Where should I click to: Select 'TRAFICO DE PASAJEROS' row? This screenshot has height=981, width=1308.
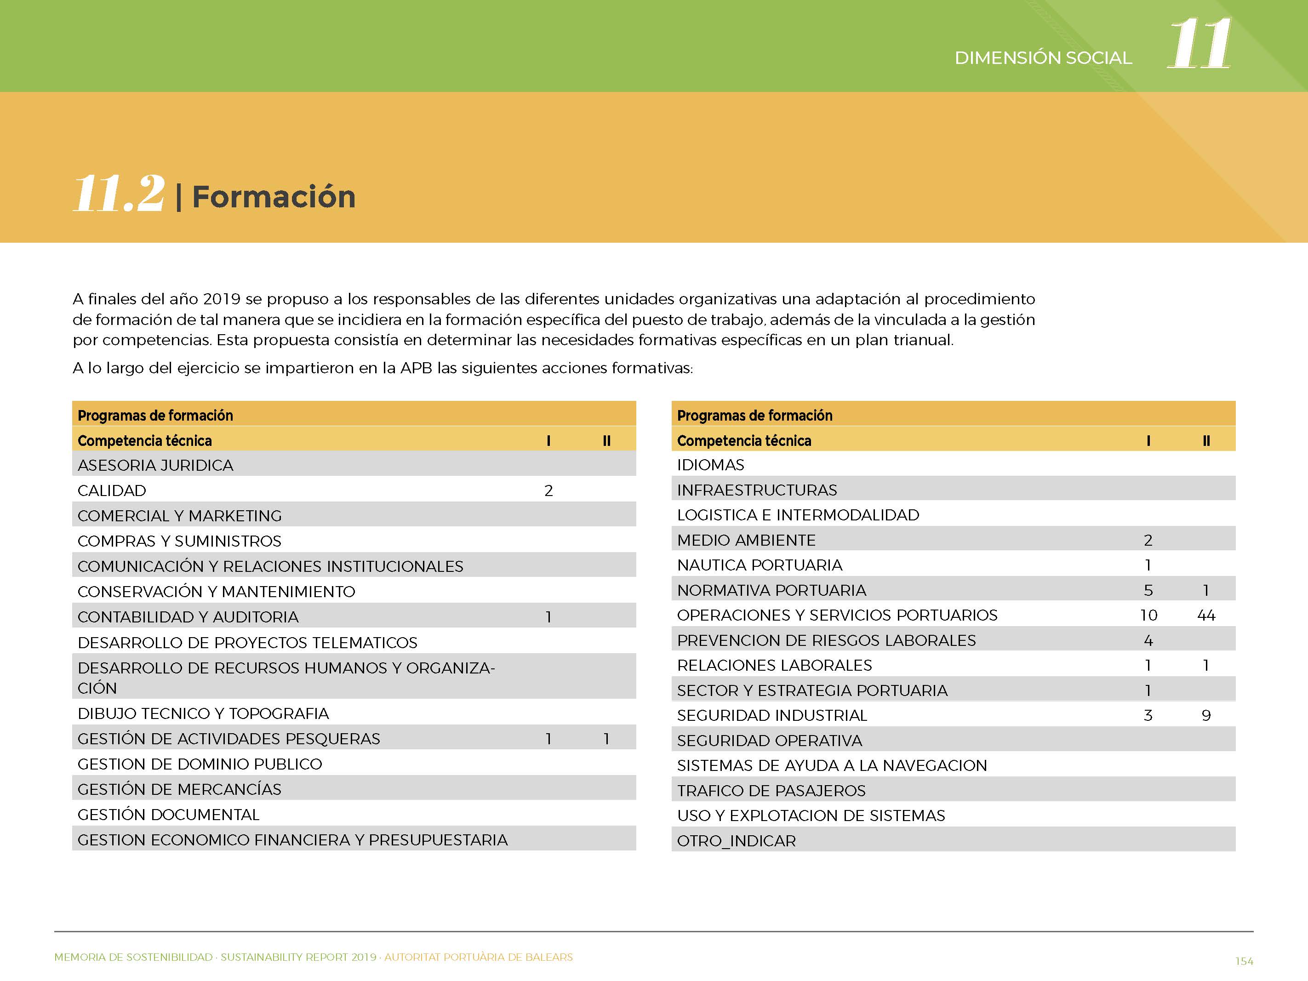click(953, 790)
